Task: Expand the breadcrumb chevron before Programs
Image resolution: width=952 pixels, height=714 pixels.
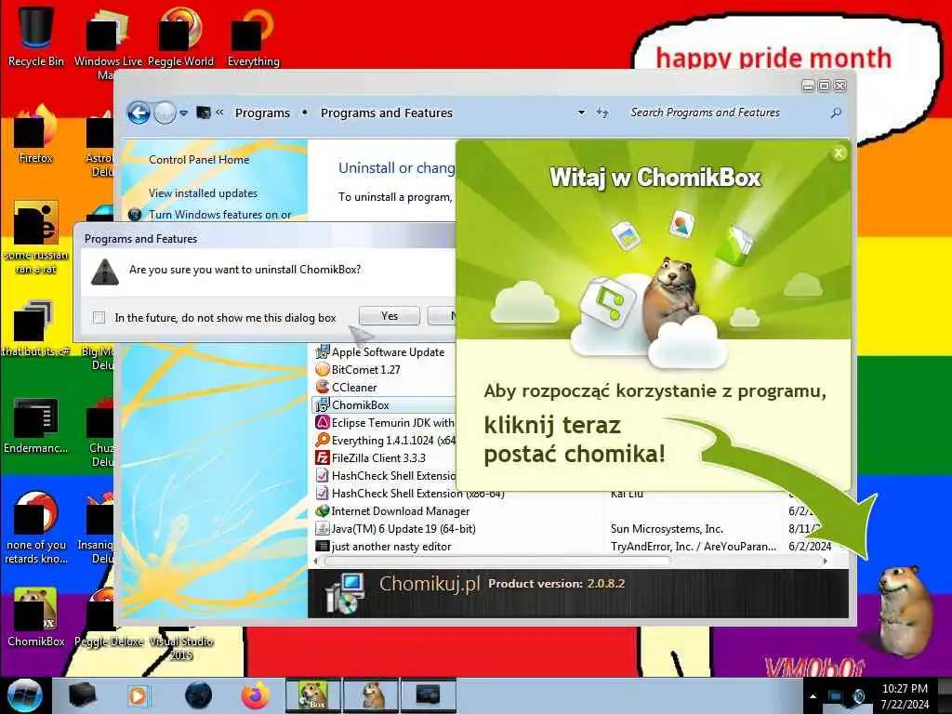Action: [219, 112]
